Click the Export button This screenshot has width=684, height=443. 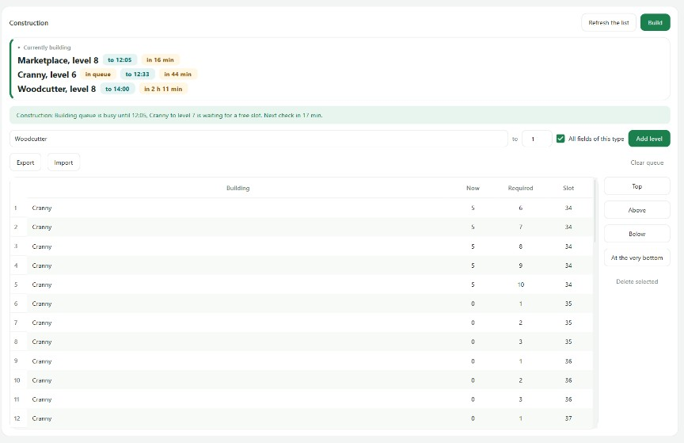pyautogui.click(x=25, y=162)
